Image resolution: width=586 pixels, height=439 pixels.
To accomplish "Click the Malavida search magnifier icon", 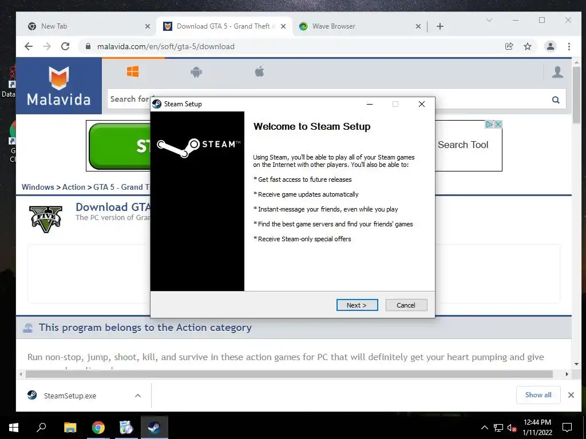I will click(x=556, y=99).
